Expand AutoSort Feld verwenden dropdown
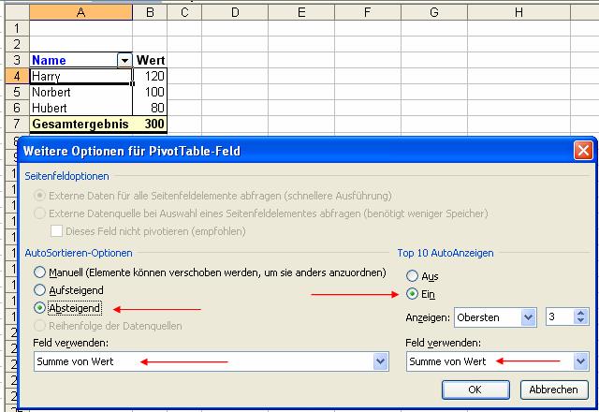Image resolution: width=599 pixels, height=412 pixels. point(380,361)
